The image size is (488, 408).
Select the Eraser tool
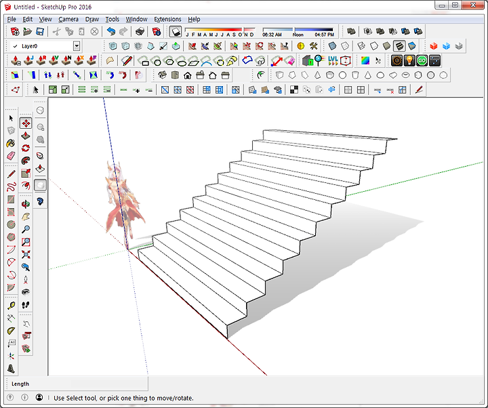tap(11, 156)
